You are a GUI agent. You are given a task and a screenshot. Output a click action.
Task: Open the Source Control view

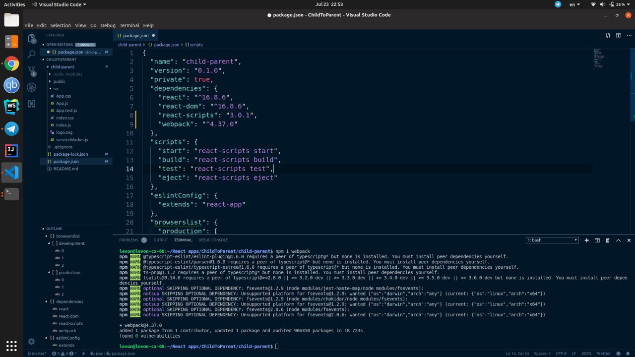point(31,70)
